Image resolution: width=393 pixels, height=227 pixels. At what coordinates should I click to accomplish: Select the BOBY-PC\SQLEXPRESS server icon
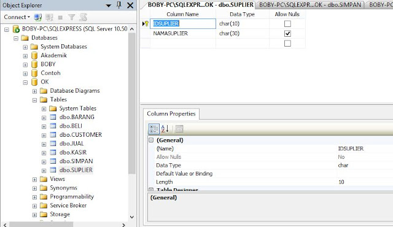tap(17, 29)
